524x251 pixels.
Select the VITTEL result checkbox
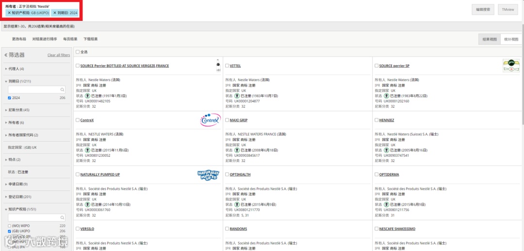(x=227, y=66)
